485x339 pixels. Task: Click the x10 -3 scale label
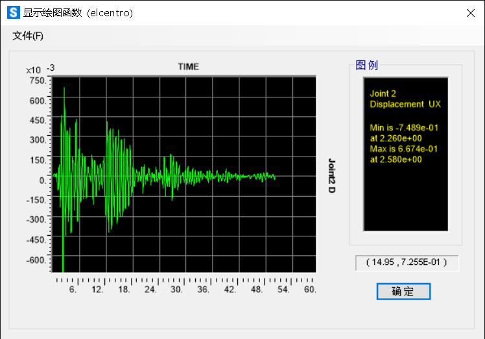40,69
